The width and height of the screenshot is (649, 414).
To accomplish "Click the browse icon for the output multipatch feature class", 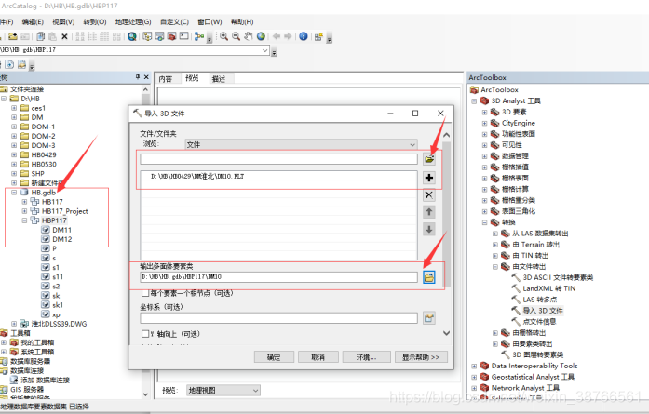I will point(429,277).
